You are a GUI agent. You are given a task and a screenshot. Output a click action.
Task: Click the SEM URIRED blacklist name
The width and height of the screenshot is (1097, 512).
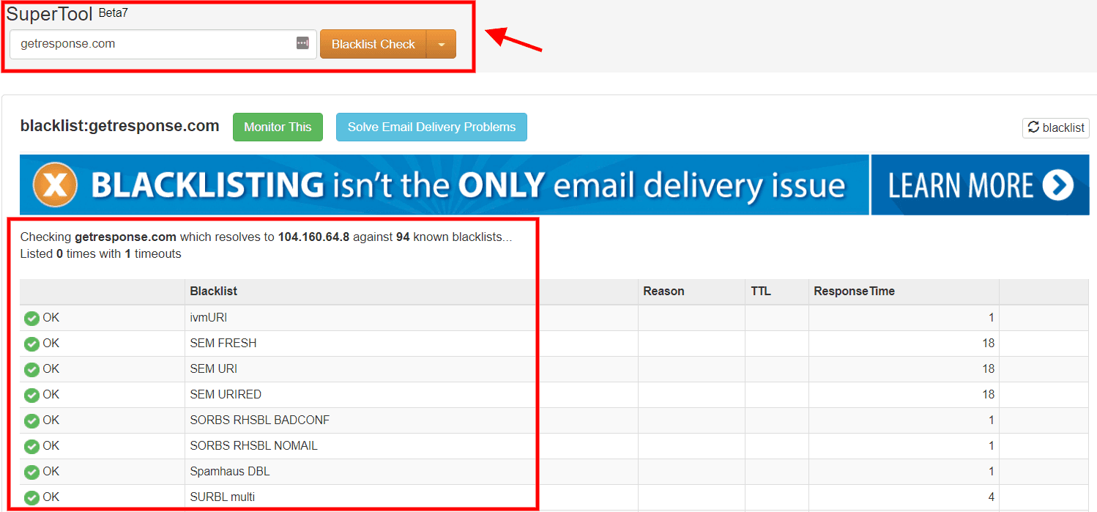pyautogui.click(x=226, y=394)
